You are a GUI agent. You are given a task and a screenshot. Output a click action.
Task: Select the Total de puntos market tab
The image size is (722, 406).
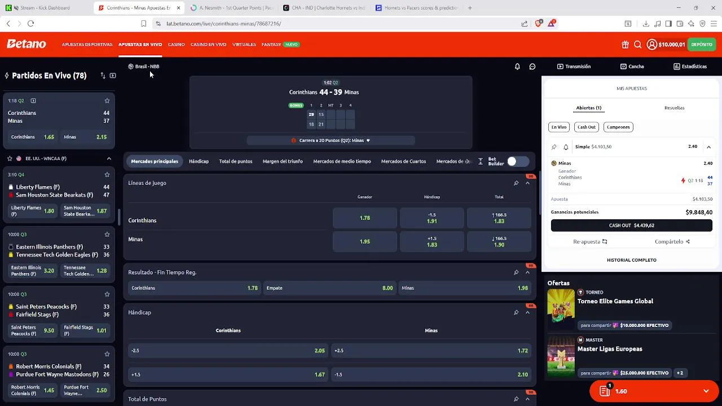click(236, 161)
